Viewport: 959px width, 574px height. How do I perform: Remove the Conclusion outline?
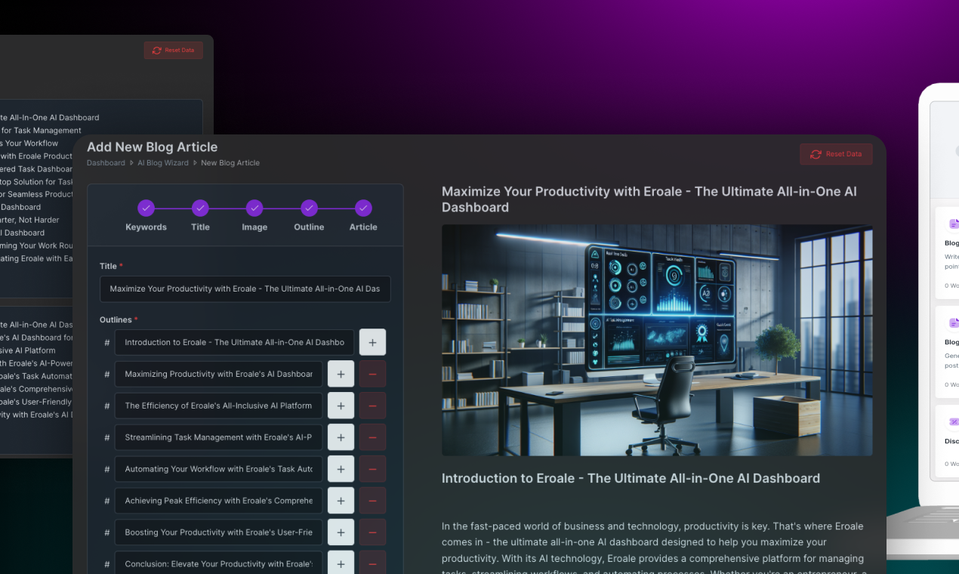click(x=372, y=564)
